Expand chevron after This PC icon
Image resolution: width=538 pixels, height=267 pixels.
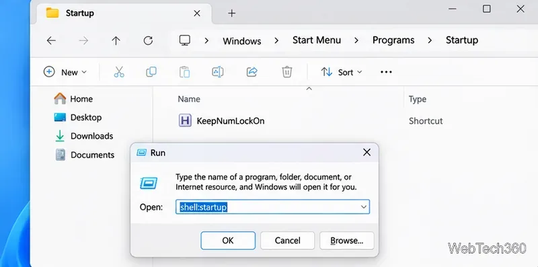click(206, 40)
